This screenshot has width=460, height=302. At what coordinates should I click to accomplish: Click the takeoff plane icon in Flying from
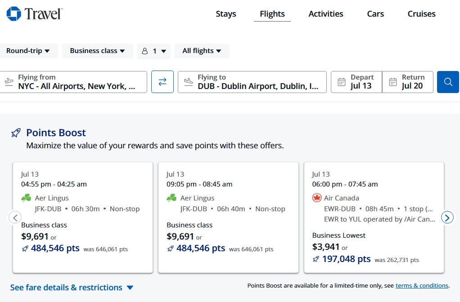point(9,81)
